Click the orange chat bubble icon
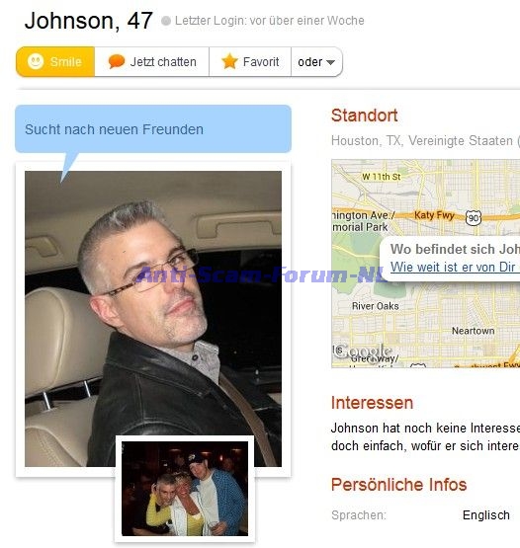 point(117,62)
